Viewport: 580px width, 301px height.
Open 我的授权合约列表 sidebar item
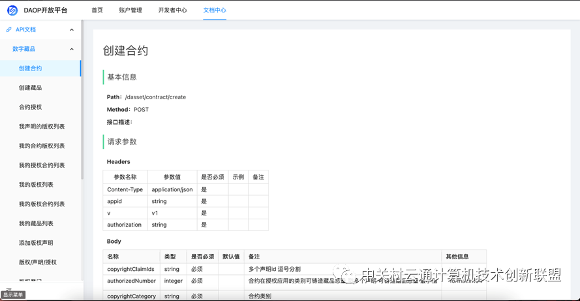42,165
